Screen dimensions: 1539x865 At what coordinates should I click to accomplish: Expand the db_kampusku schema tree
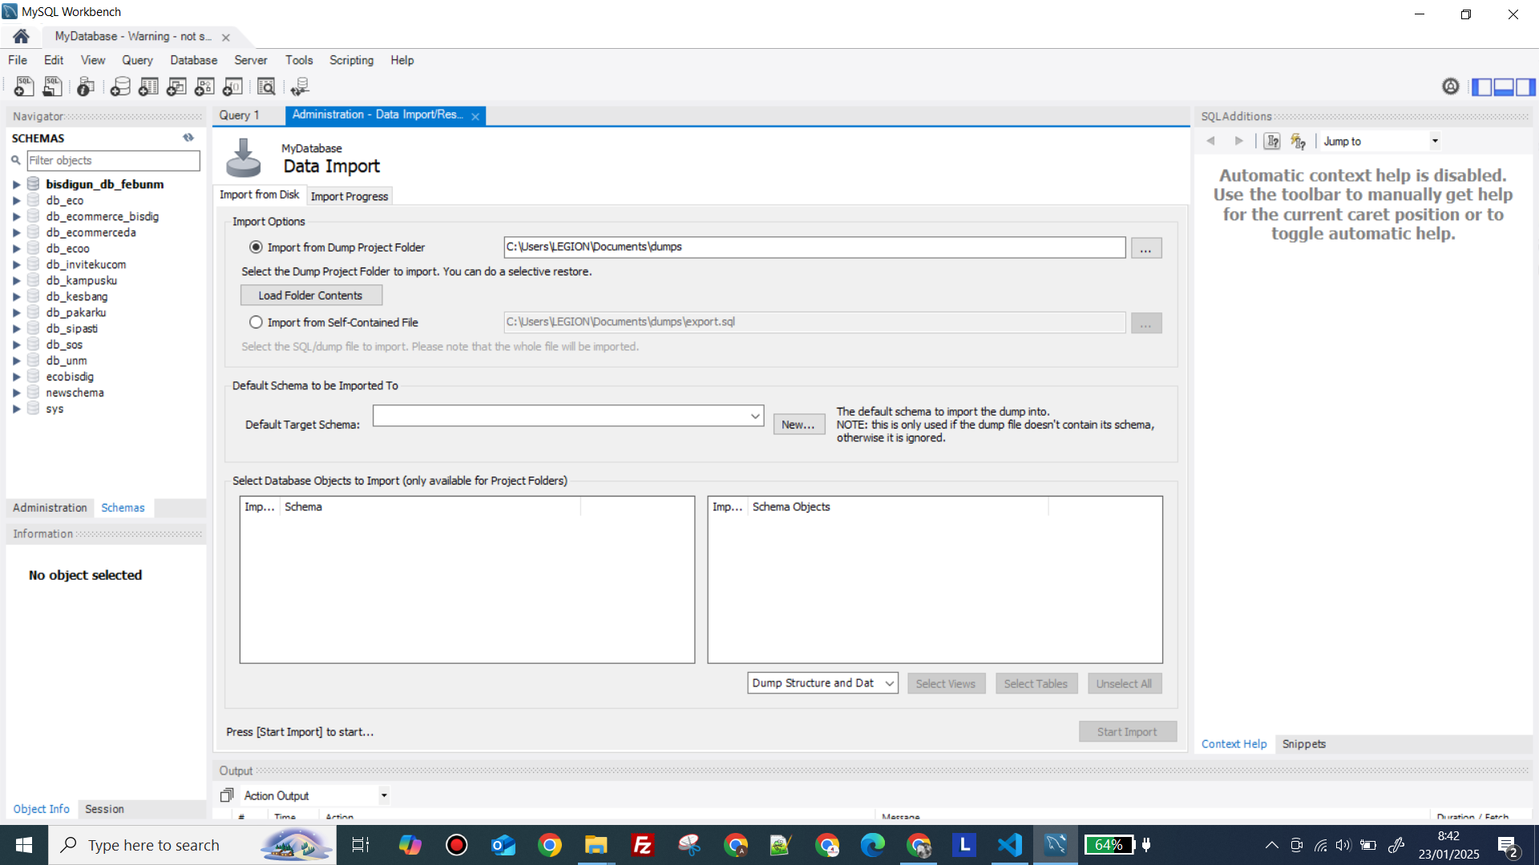(16, 280)
